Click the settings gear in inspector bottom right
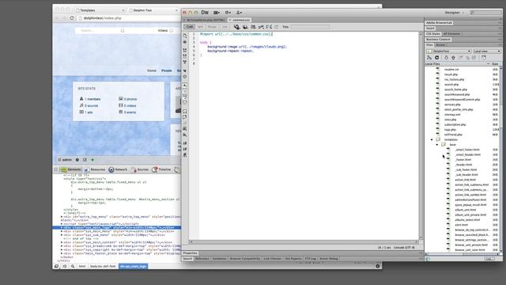This screenshot has height=285, width=506. 378,266
